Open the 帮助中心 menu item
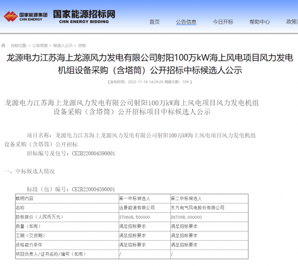298x266 pixels. point(259,22)
